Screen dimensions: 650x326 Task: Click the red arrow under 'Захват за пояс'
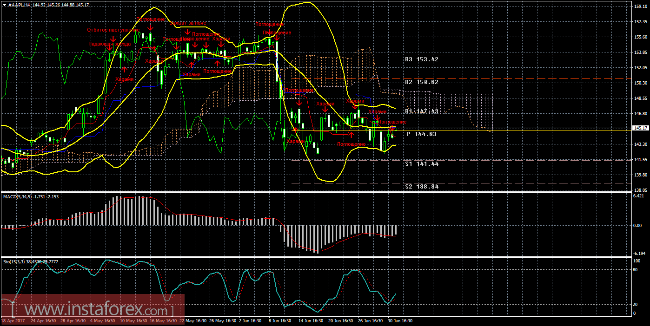[187, 32]
